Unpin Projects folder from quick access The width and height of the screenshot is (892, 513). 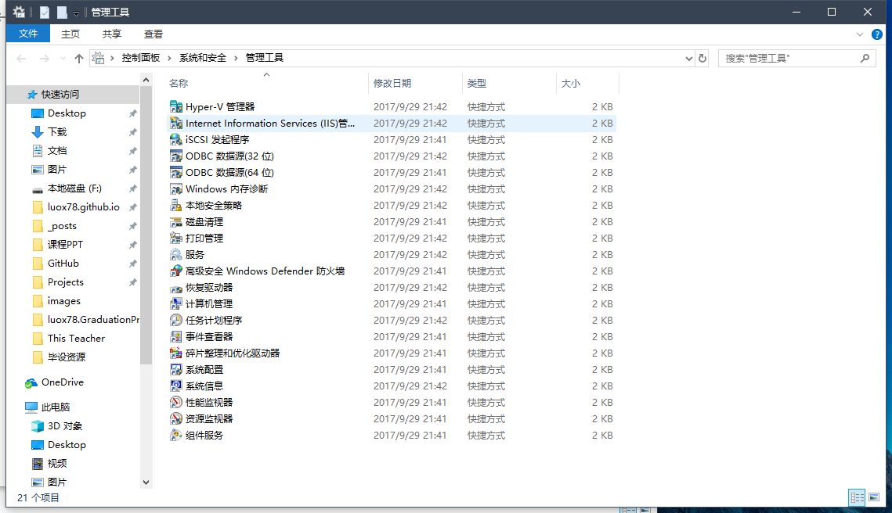[x=132, y=282]
